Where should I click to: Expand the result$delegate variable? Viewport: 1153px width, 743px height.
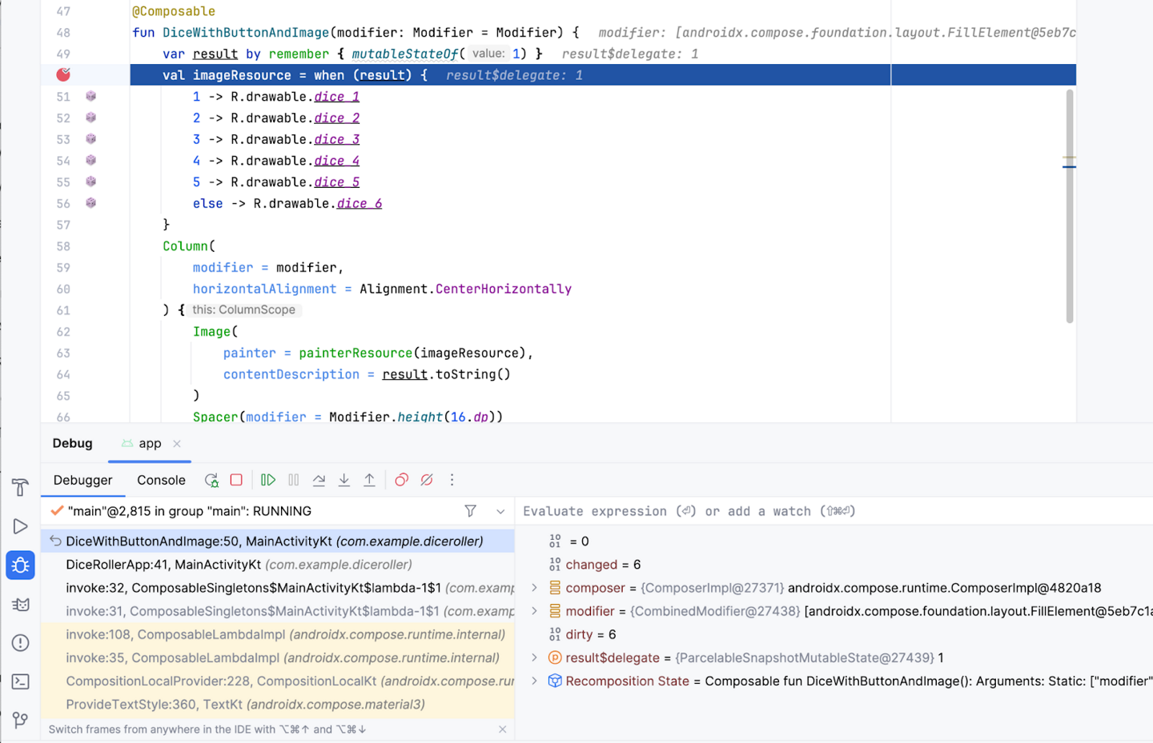(535, 657)
